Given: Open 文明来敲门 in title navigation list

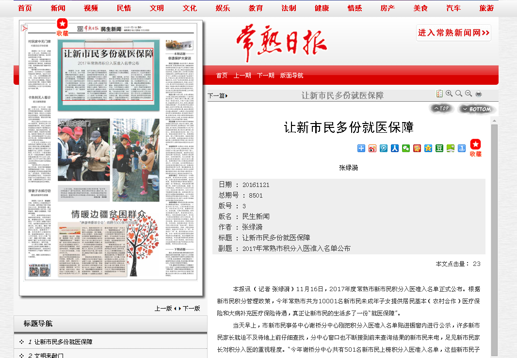Looking at the screenshot, I should [49, 356].
